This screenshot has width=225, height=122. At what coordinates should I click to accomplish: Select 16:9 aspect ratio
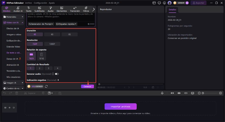(31, 56)
